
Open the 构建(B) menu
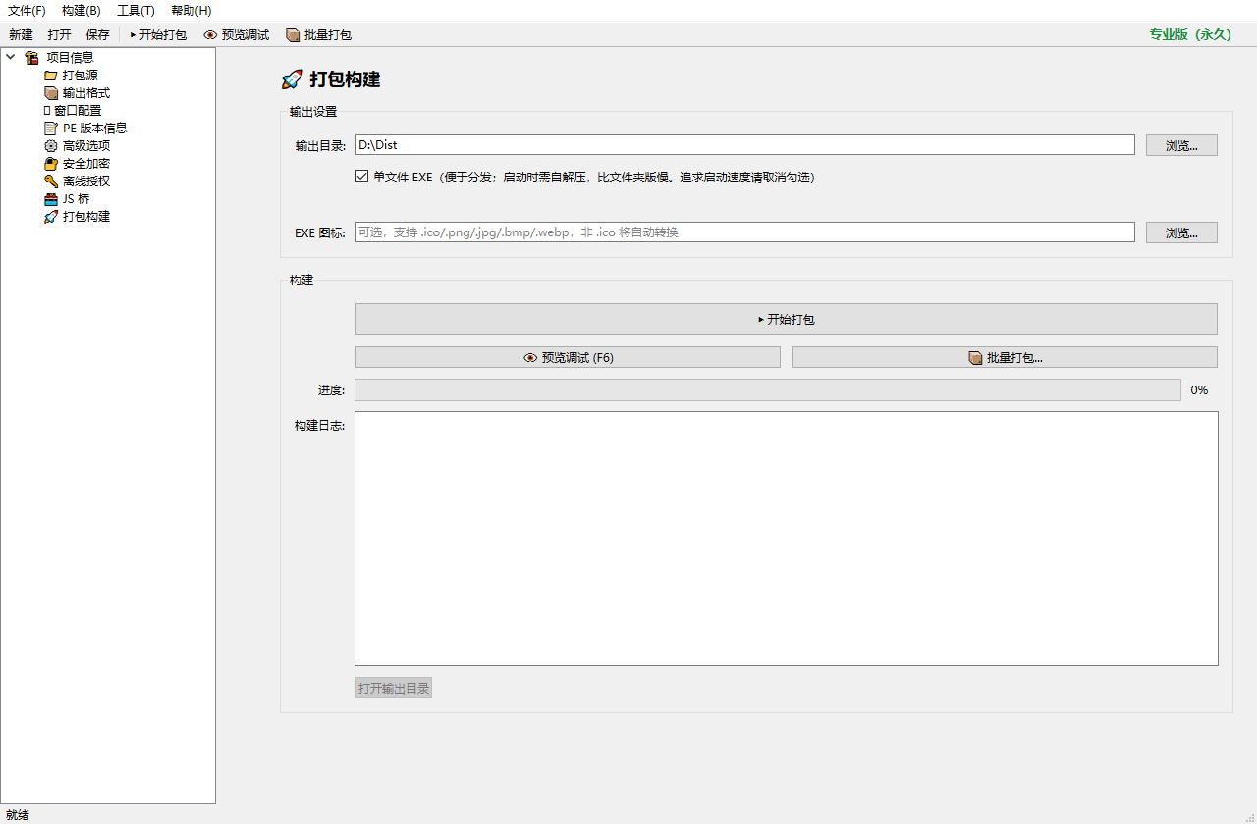pos(81,11)
